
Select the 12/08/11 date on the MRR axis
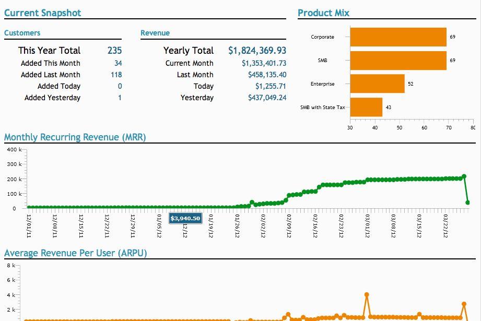pyautogui.click(x=55, y=226)
